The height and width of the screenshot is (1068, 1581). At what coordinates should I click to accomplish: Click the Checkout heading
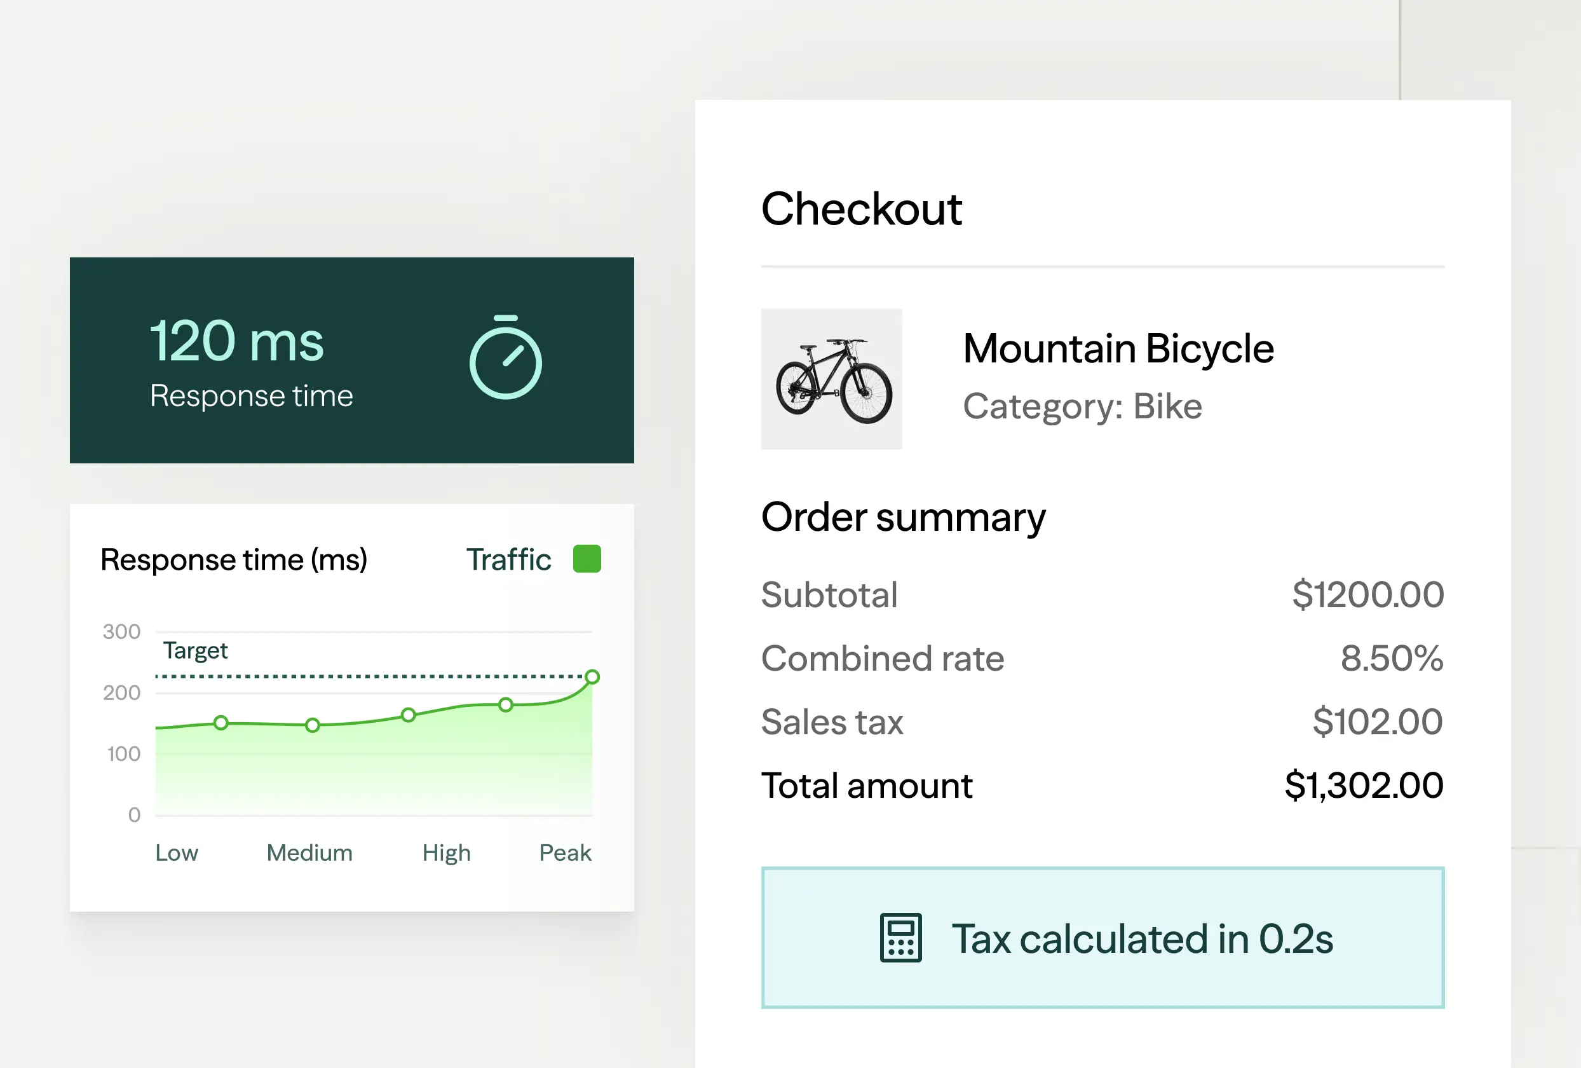point(861,209)
